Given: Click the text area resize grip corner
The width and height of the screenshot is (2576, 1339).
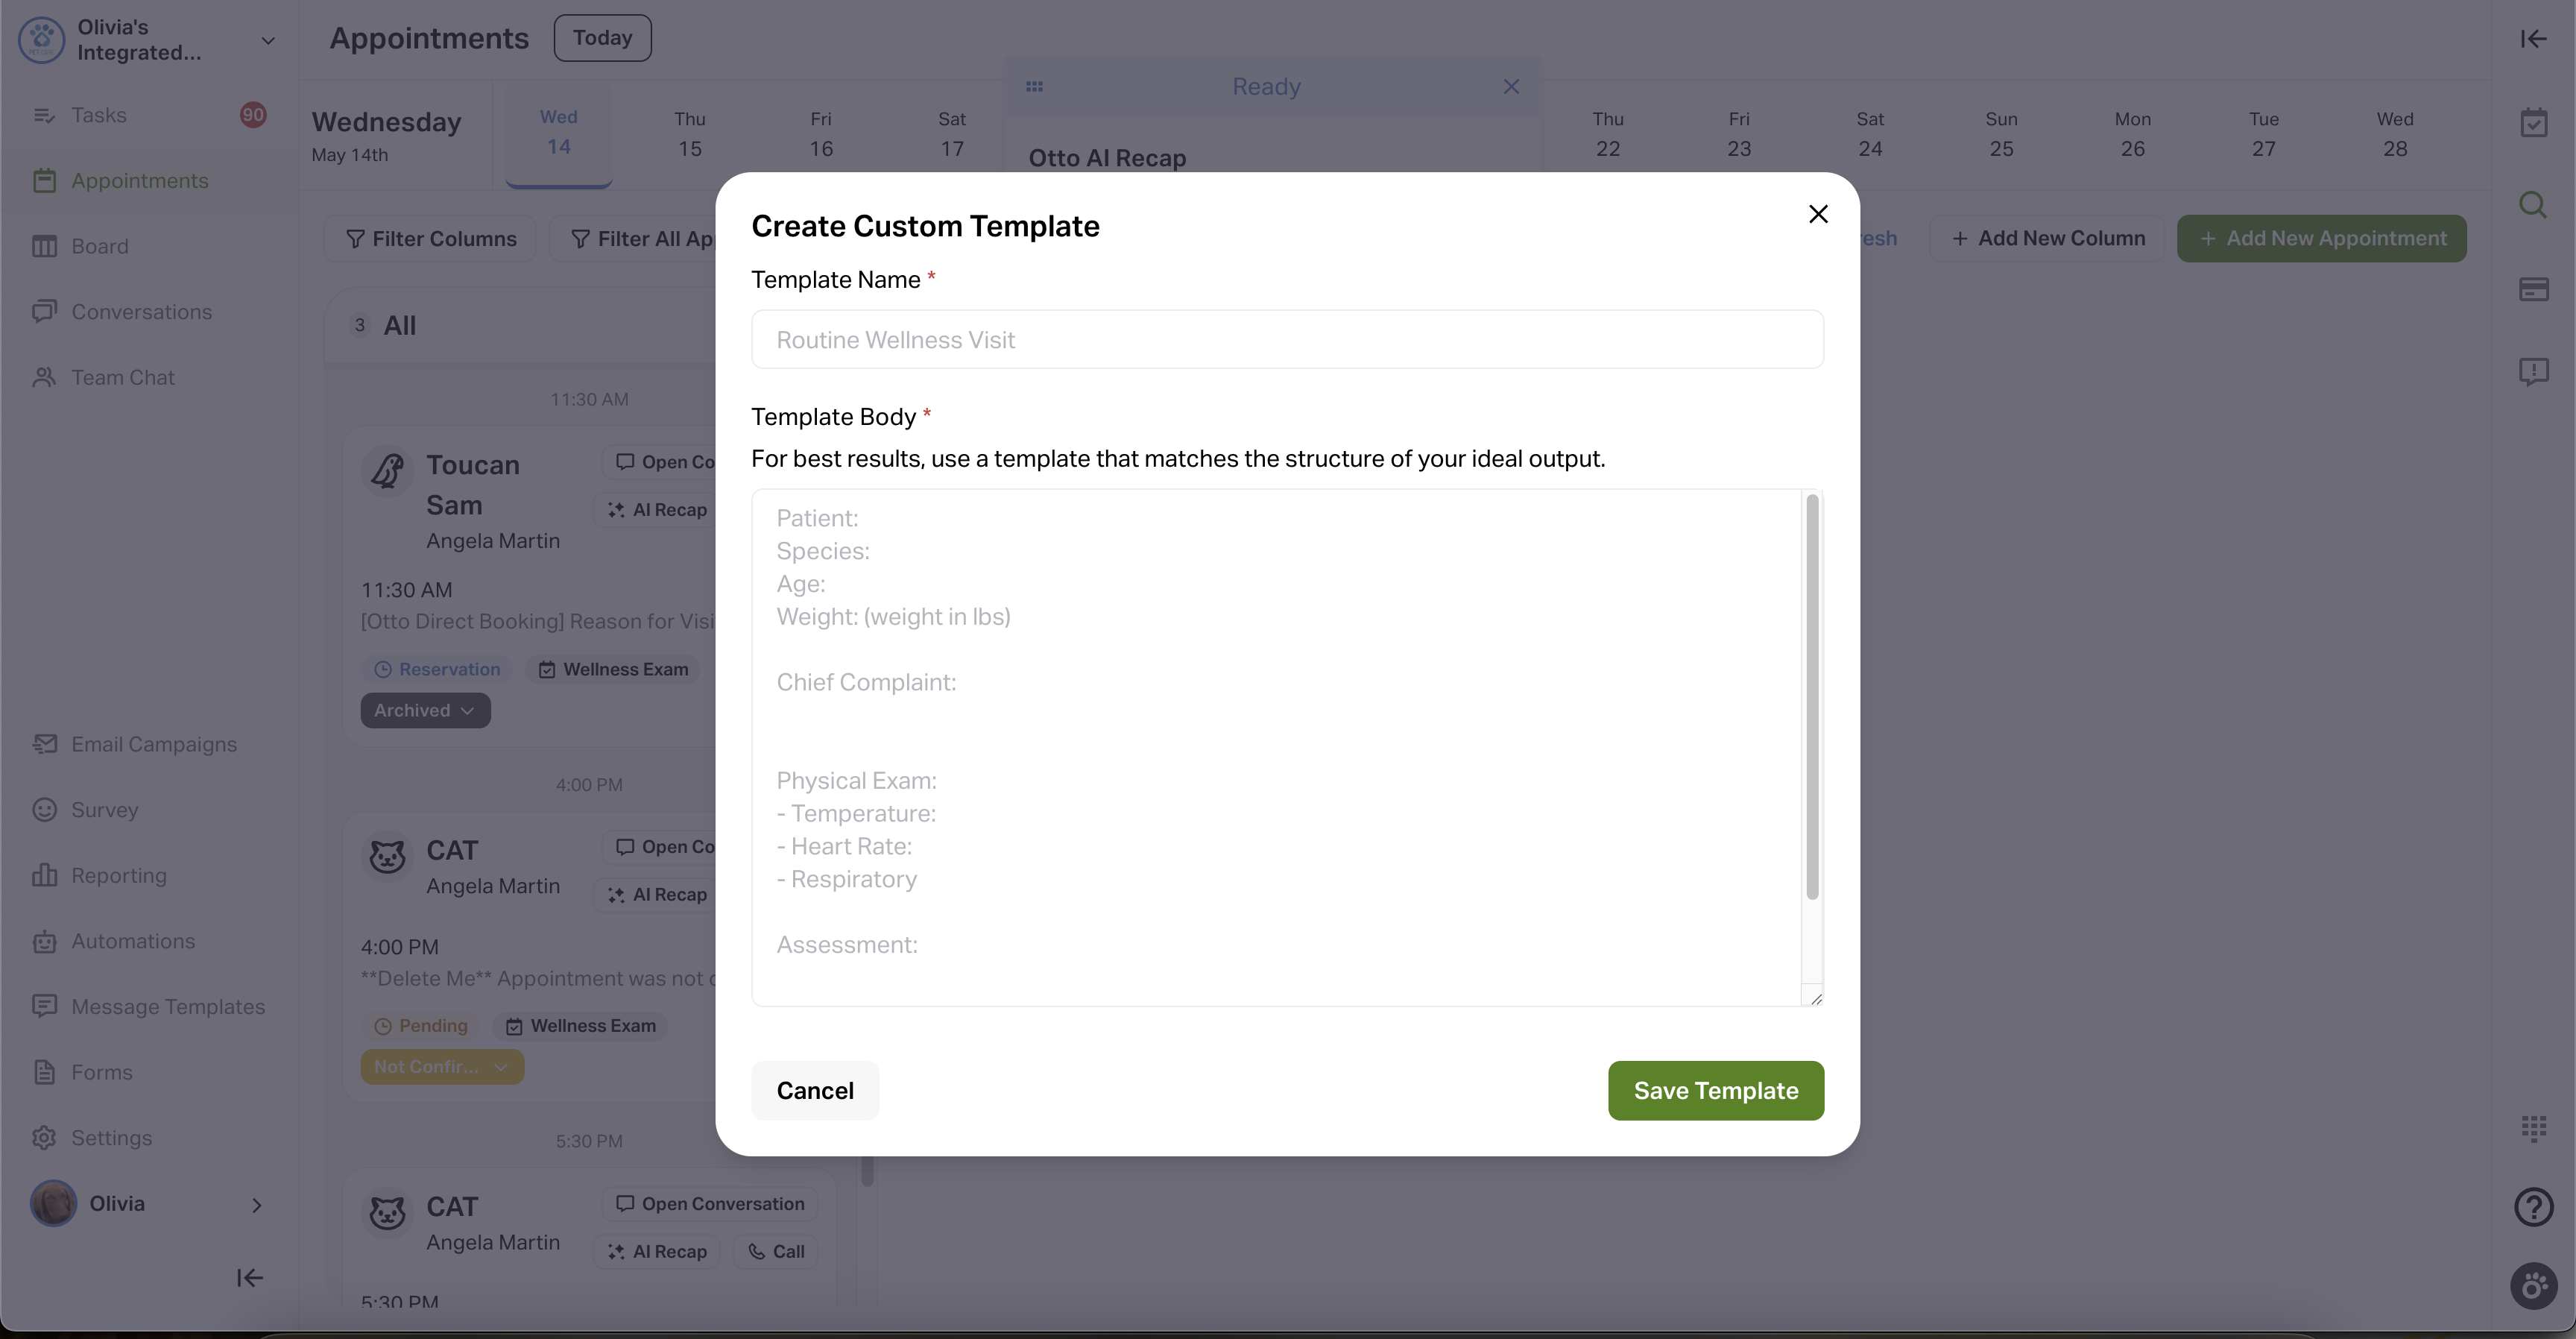Looking at the screenshot, I should tap(1816, 998).
